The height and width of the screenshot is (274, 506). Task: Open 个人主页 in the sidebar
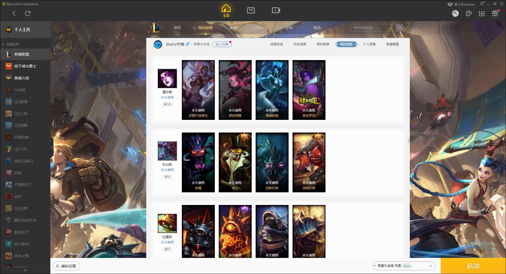tap(25, 30)
